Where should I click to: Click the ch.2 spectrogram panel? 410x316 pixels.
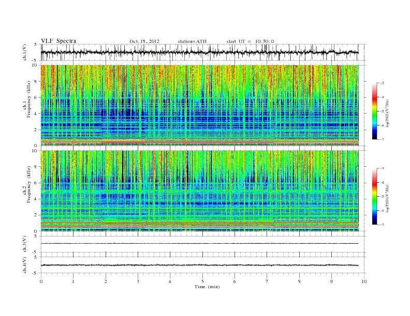[x=200, y=191]
